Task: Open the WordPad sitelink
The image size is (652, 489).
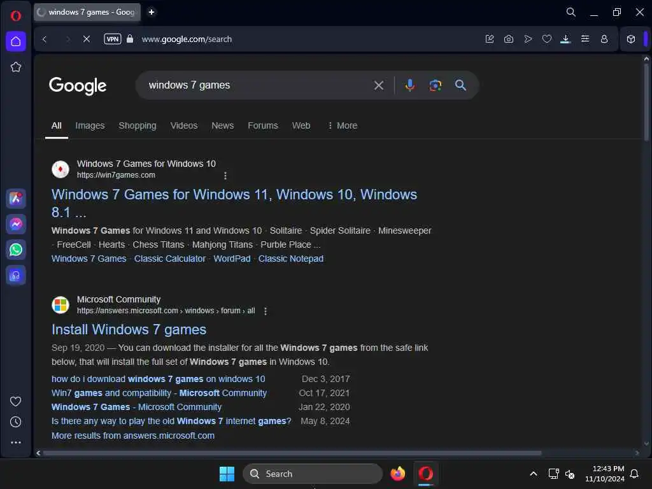Action: coord(232,259)
